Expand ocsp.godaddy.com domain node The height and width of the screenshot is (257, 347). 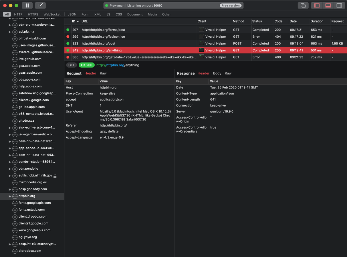click(x=10, y=189)
